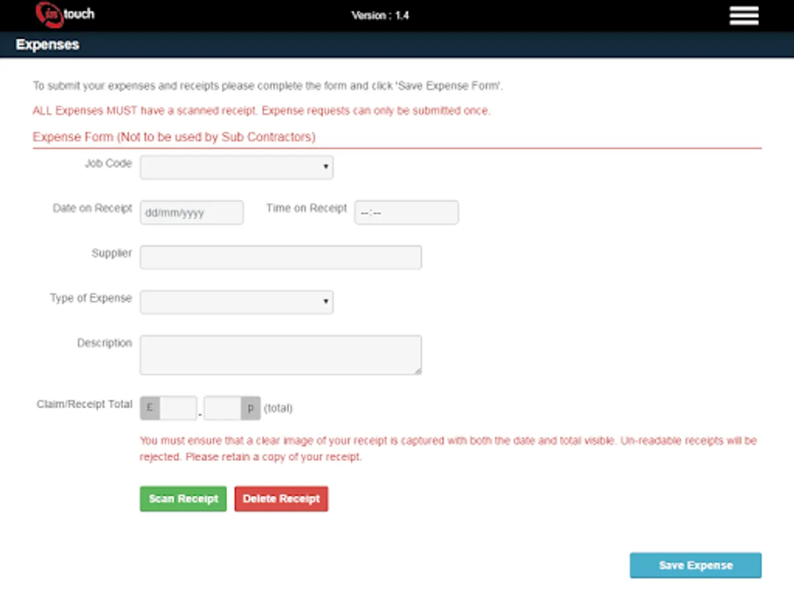The image size is (794, 595).
Task: Click the Expenses page heading
Action: [x=48, y=45]
